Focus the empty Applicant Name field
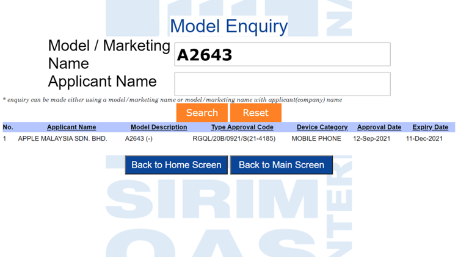 click(x=283, y=84)
